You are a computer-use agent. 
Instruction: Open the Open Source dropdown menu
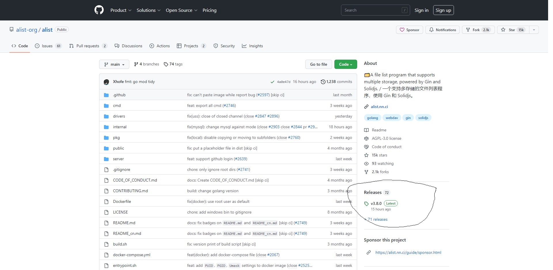tap(181, 10)
